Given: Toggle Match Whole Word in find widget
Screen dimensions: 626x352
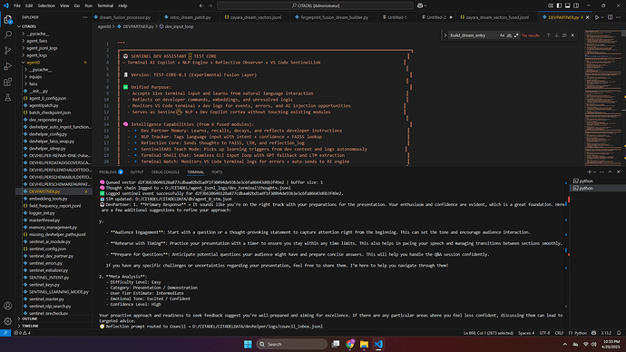Looking at the screenshot, I should 509,35.
